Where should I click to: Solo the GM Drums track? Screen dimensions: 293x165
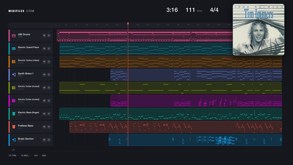coord(49,35)
